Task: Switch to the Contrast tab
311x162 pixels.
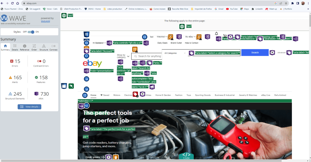Action: [53, 47]
